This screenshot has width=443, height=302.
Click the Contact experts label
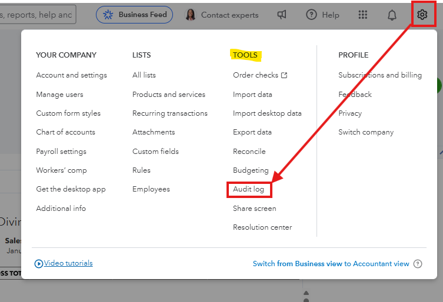point(229,15)
